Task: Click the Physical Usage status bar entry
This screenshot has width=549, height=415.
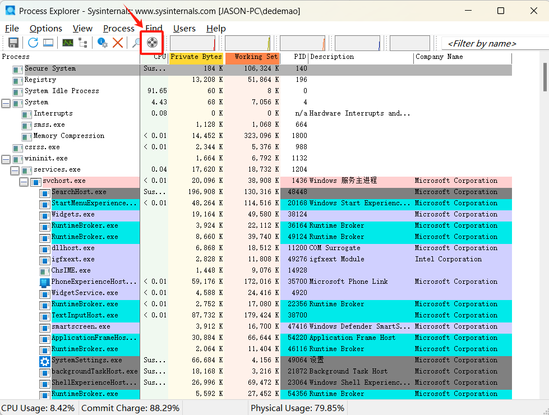Action: point(297,408)
